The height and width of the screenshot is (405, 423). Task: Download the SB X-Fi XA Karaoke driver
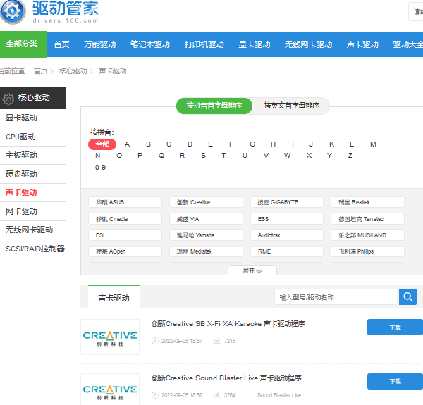[396, 328]
